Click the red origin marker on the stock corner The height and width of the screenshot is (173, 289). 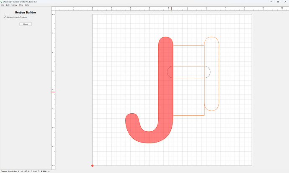coord(92,165)
